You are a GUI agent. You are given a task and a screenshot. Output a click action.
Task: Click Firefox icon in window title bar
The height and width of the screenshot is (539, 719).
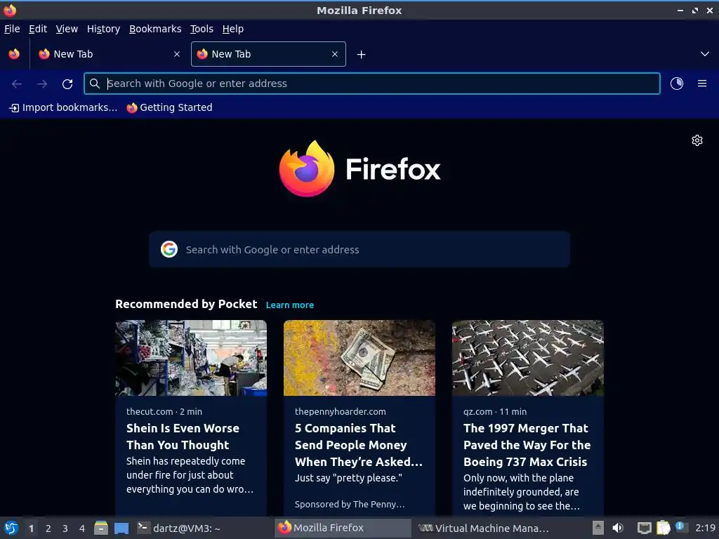tap(10, 10)
